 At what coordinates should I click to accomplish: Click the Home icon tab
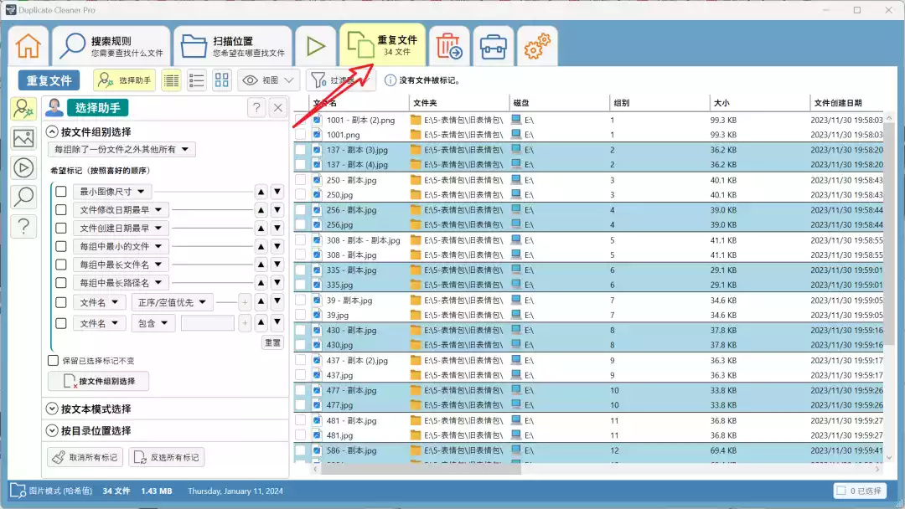pyautogui.click(x=28, y=46)
